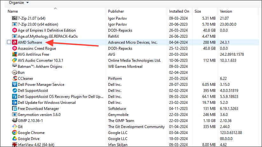Click the Dell SupportAssist wrench icon
The image size is (262, 147).
click(x=15, y=90)
